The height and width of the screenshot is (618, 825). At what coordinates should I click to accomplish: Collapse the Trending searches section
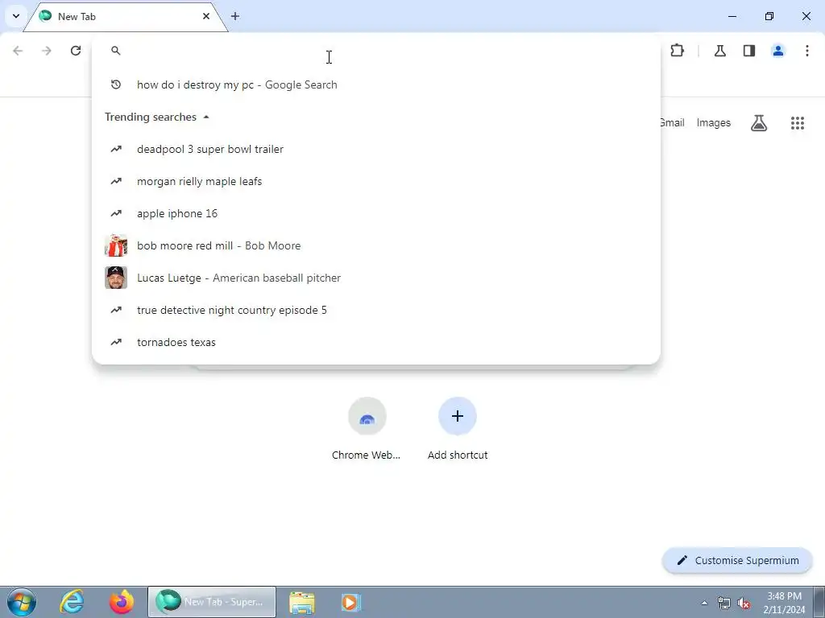point(206,117)
